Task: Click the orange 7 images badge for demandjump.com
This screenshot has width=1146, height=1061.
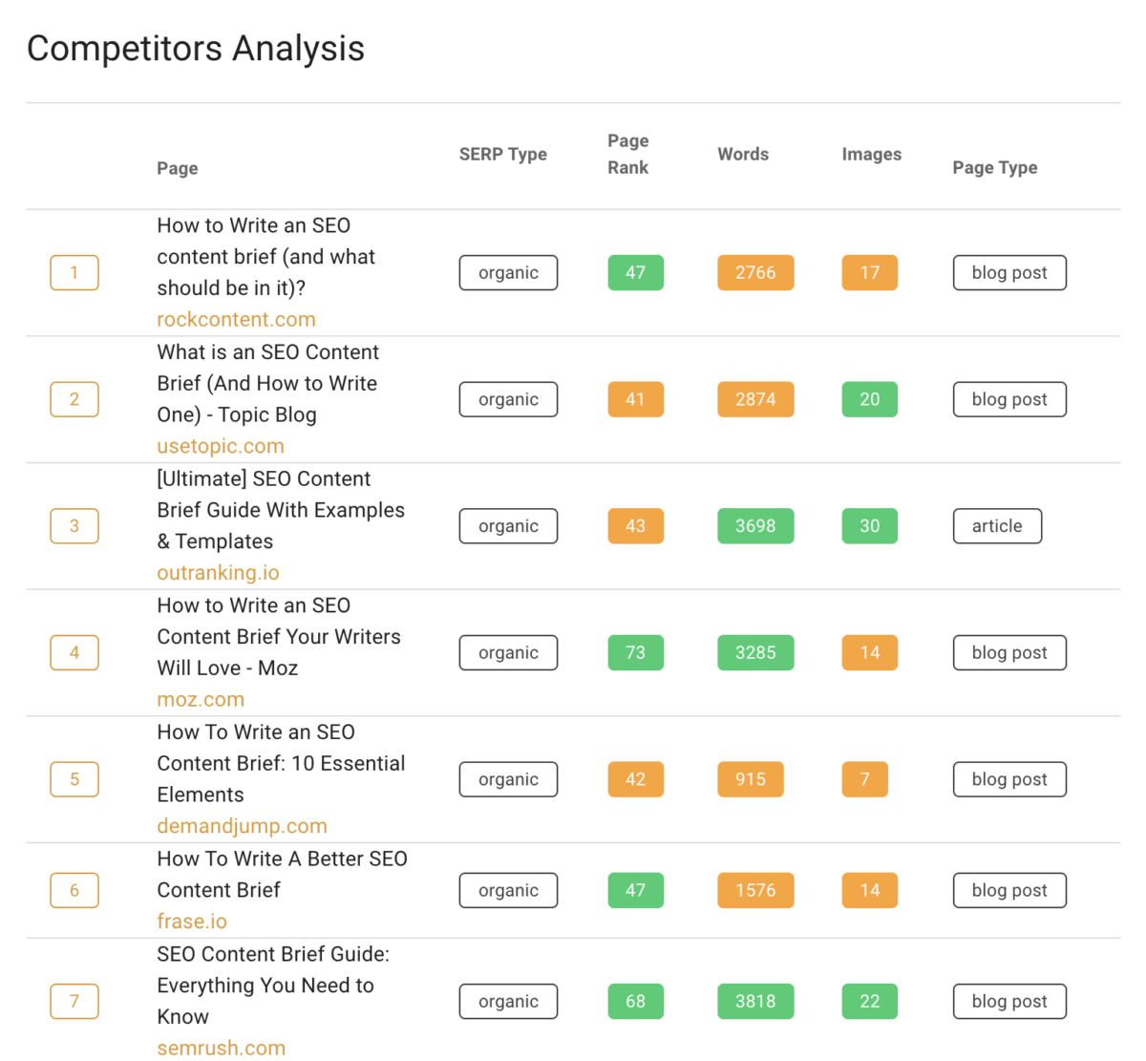Action: (x=865, y=779)
